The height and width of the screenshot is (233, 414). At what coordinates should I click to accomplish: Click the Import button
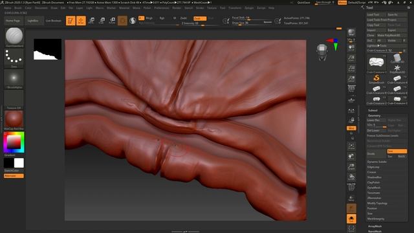[x=376, y=30]
